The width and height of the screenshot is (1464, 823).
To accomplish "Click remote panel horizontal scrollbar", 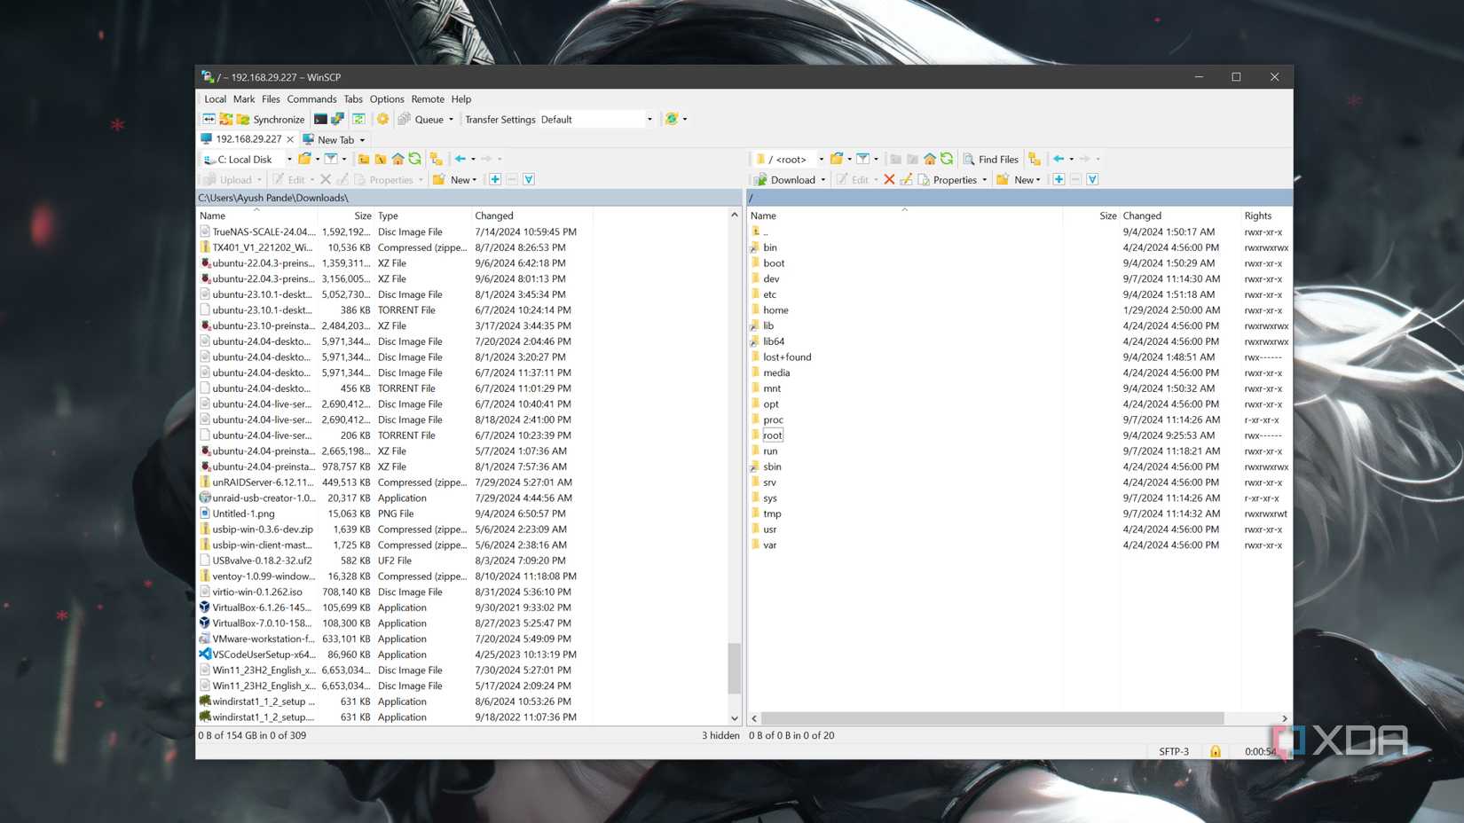I will point(992,718).
